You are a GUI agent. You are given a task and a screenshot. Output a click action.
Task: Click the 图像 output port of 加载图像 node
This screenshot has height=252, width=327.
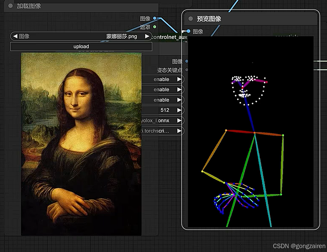[x=155, y=18]
